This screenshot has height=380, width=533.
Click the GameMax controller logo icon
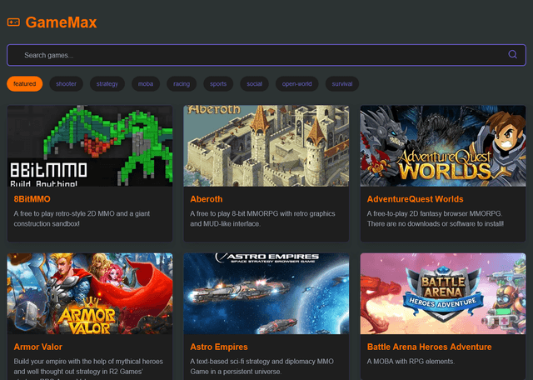click(13, 22)
